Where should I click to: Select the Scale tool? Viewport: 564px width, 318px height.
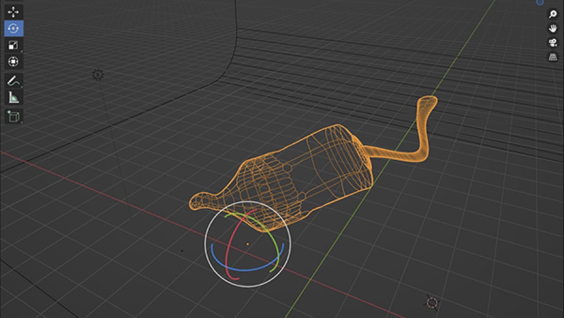coord(14,45)
